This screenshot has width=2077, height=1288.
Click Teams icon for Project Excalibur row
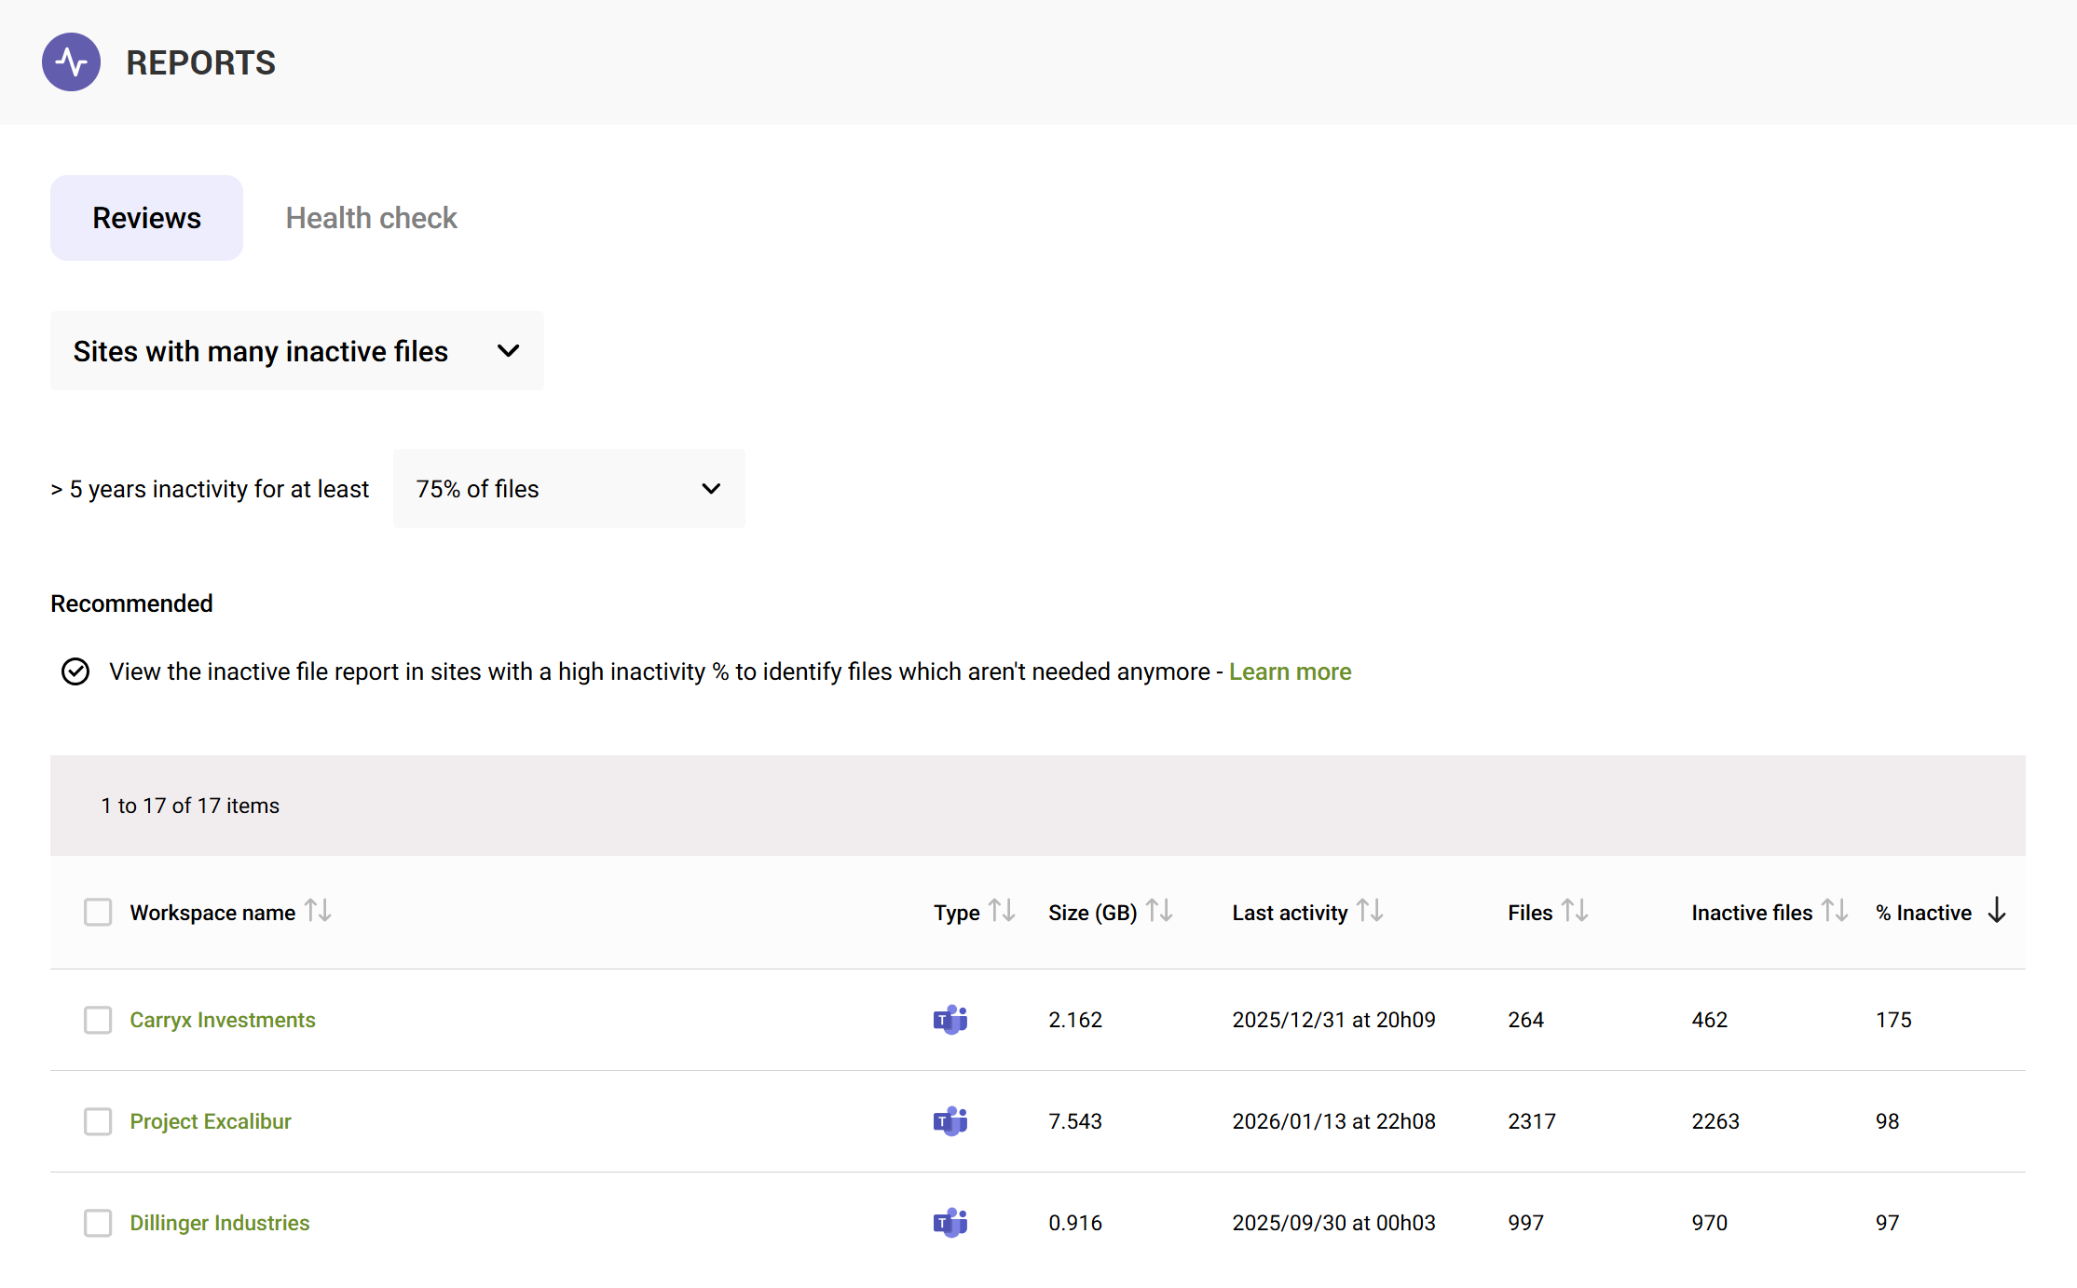coord(950,1121)
